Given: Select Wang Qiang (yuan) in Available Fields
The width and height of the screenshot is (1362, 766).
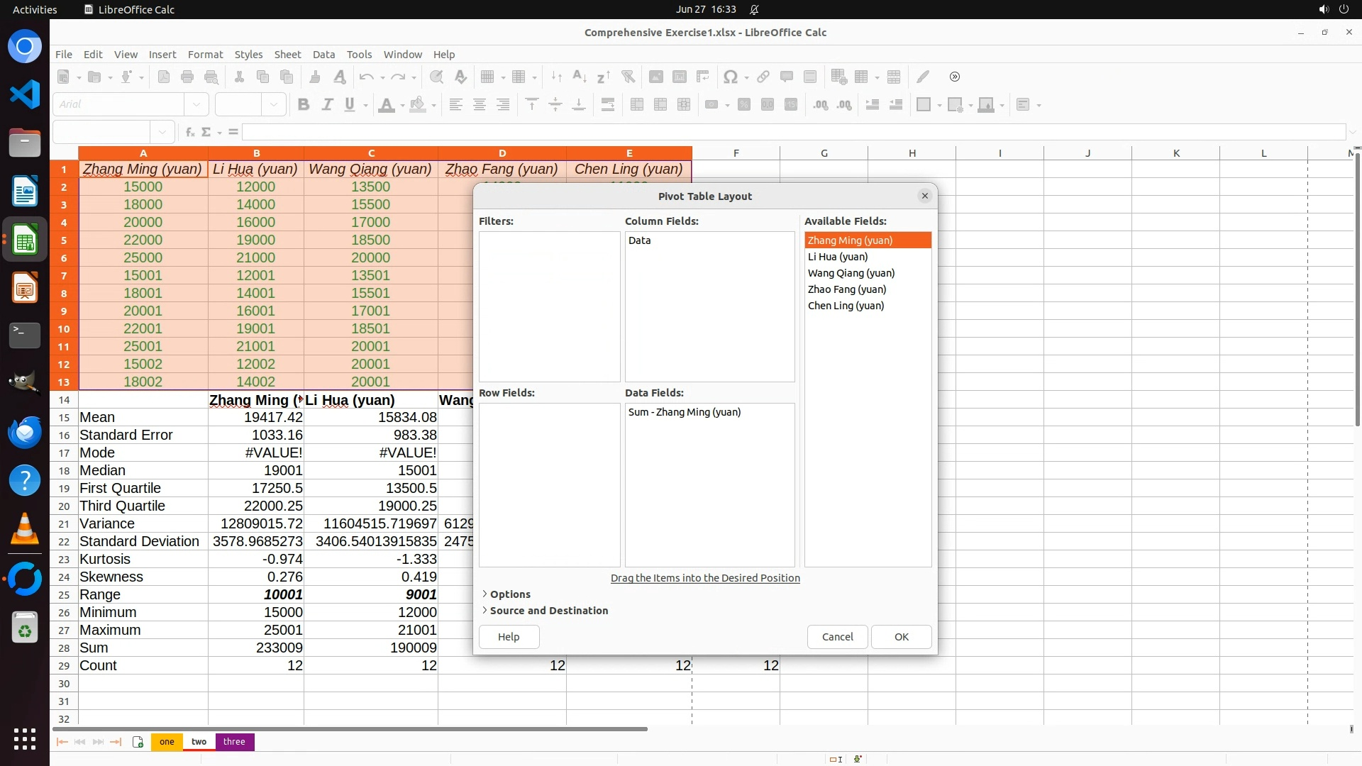Looking at the screenshot, I should (851, 273).
